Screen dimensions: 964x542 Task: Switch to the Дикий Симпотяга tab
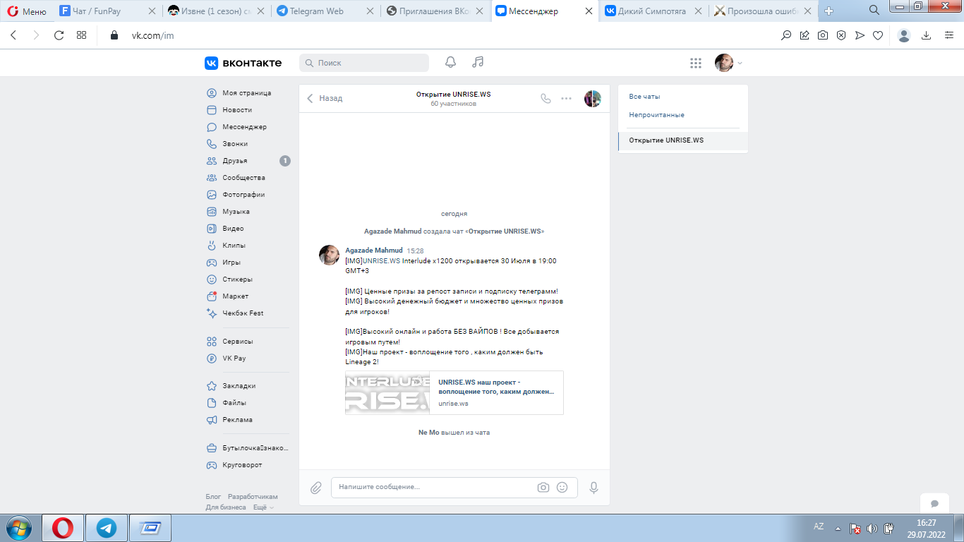[x=653, y=11]
